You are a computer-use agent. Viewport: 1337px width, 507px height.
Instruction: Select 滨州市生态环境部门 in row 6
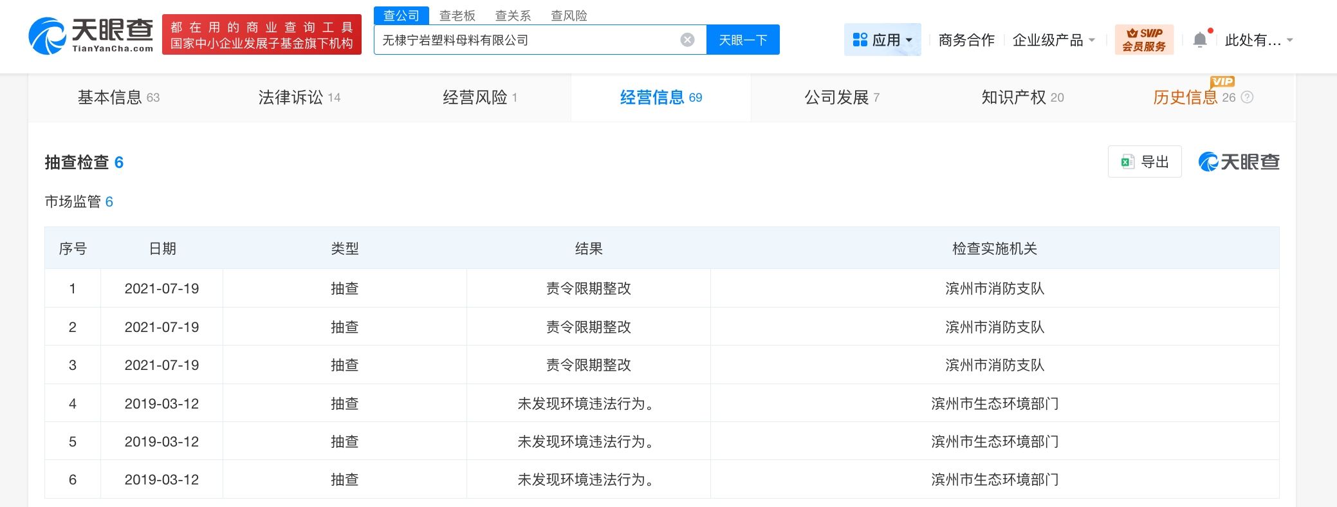[x=995, y=479]
